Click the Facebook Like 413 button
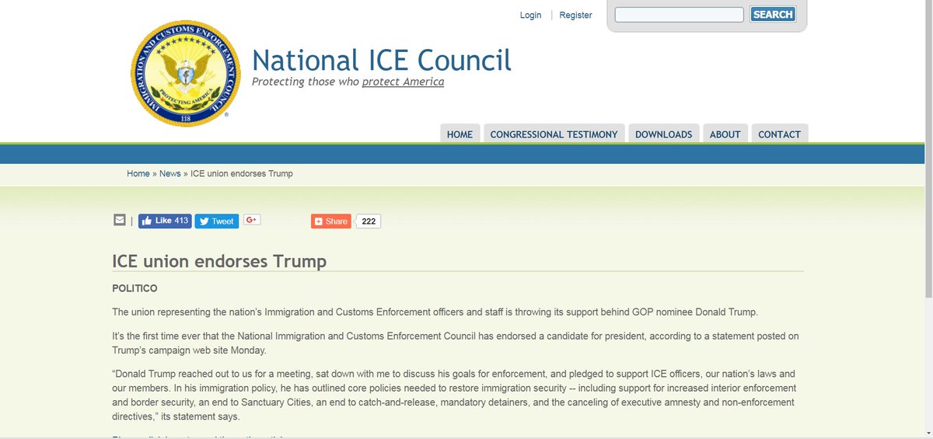The height and width of the screenshot is (439, 933). coord(165,221)
